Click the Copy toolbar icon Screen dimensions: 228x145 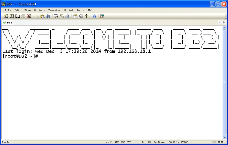click(37, 16)
